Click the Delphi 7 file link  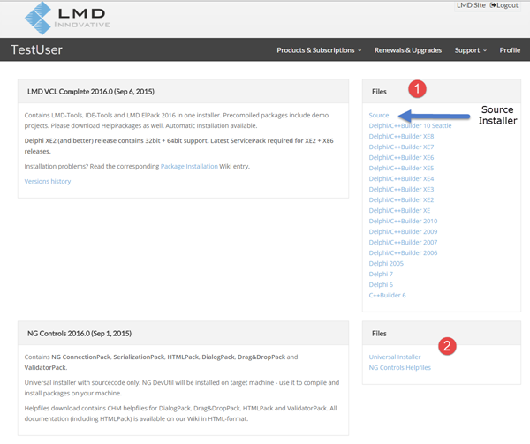click(381, 274)
